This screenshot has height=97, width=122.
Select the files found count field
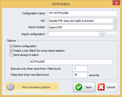point(80,68)
